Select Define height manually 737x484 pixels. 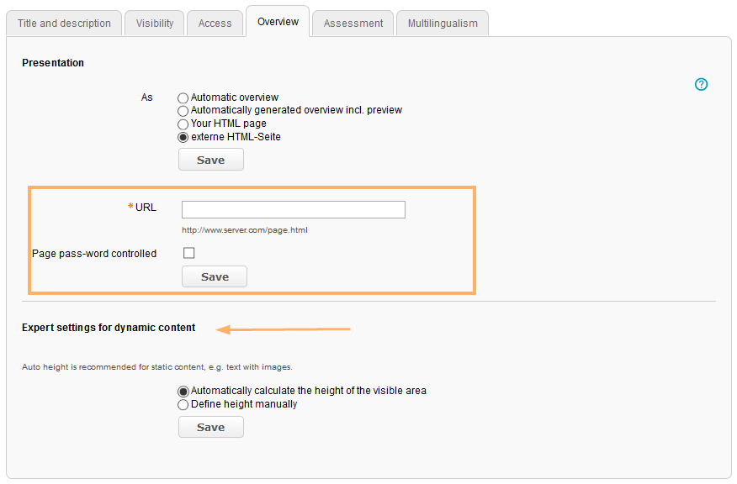click(x=183, y=404)
